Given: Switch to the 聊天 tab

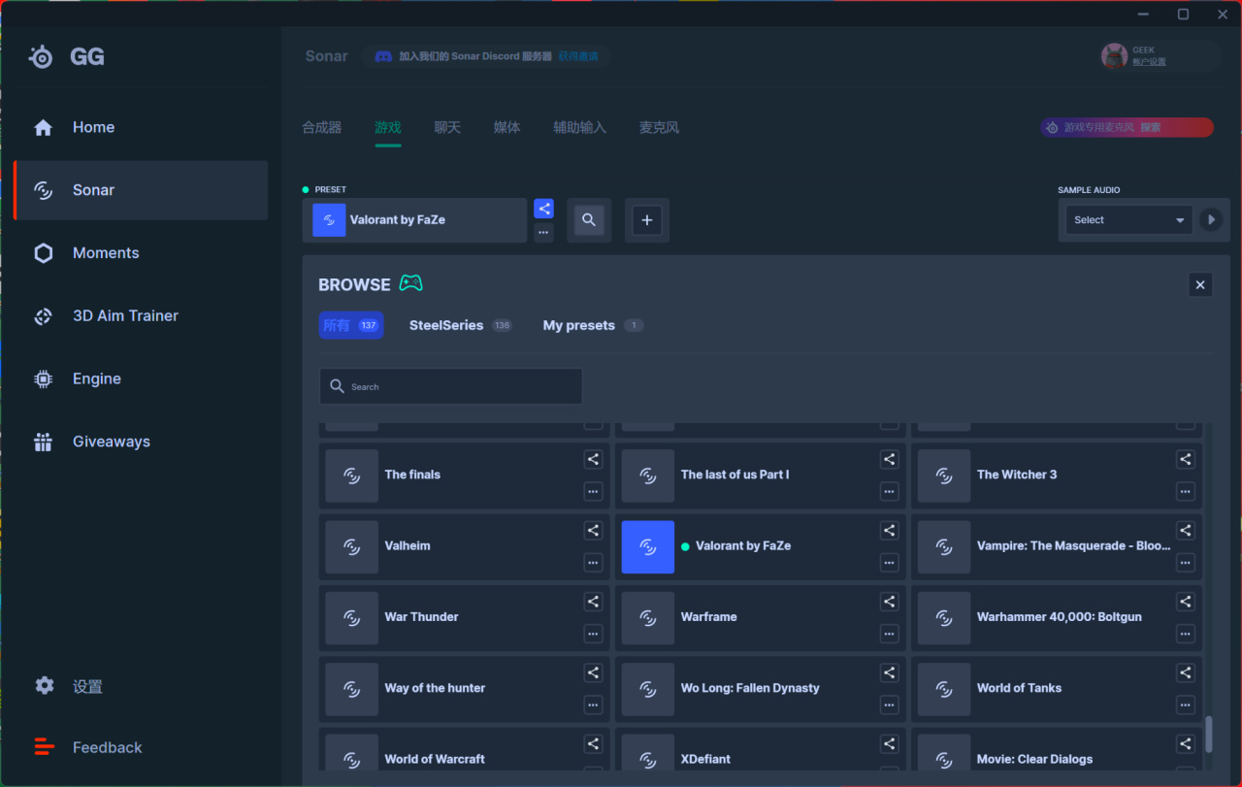Looking at the screenshot, I should click(x=447, y=128).
